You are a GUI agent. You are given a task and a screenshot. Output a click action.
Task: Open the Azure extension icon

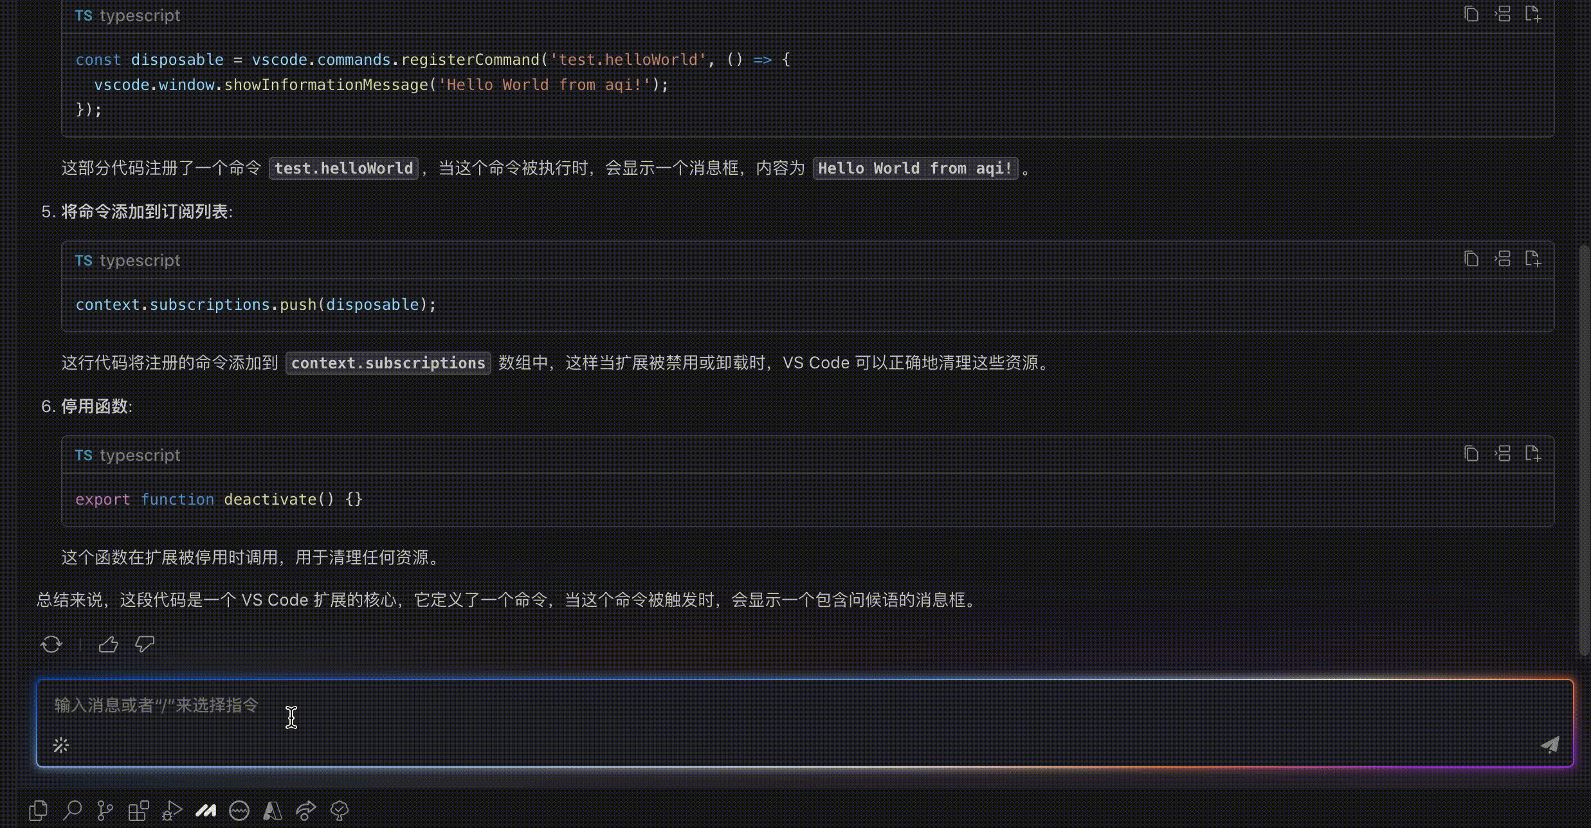pos(273,811)
